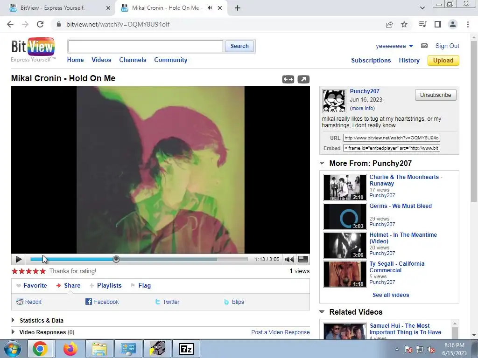Mute the tab via speaker icon
Viewport: 478px width, 358px height.
[x=210, y=8]
